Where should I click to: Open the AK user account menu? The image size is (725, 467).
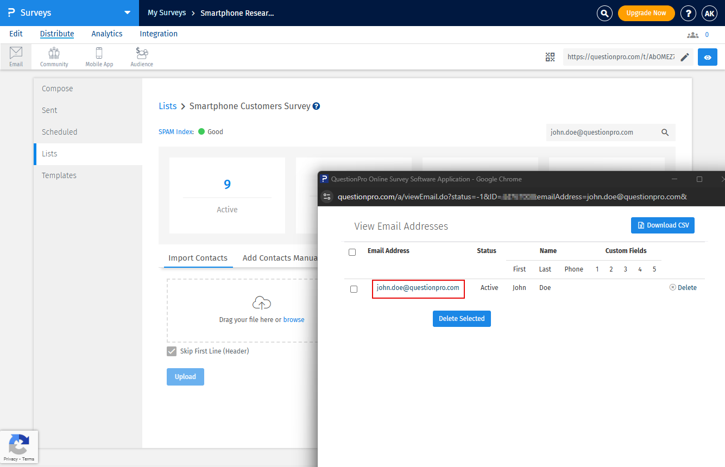(709, 13)
